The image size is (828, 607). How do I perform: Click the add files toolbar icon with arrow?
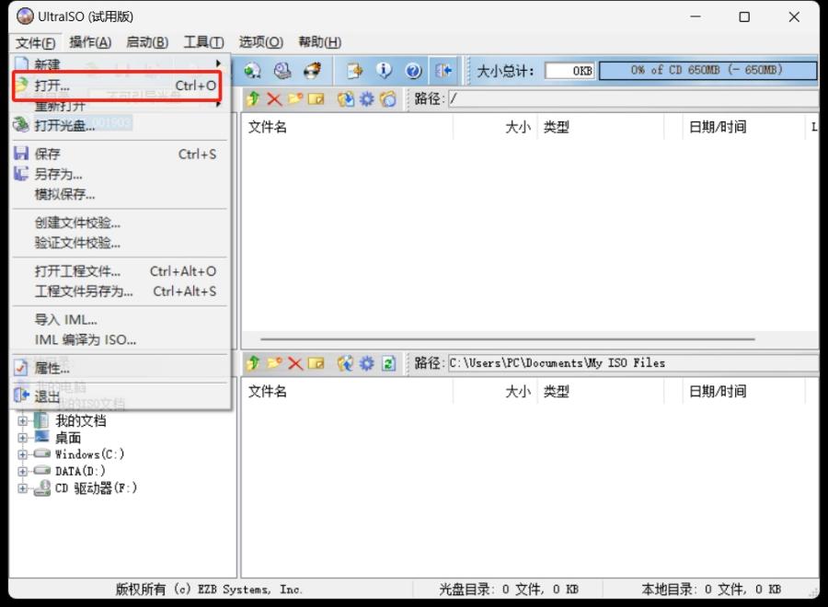pyautogui.click(x=354, y=70)
